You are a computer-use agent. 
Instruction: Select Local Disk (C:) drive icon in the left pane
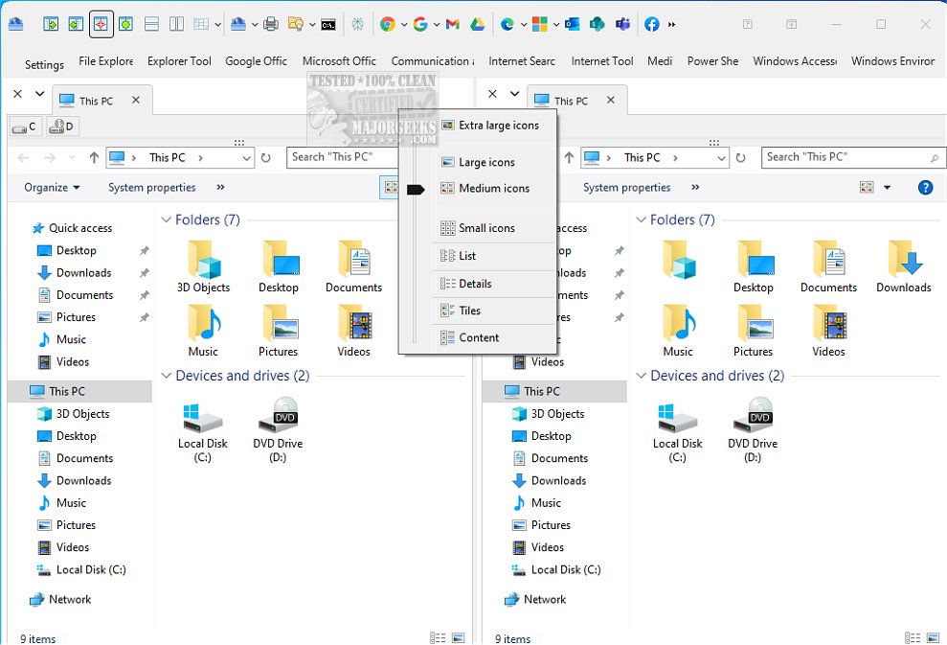[x=203, y=430]
